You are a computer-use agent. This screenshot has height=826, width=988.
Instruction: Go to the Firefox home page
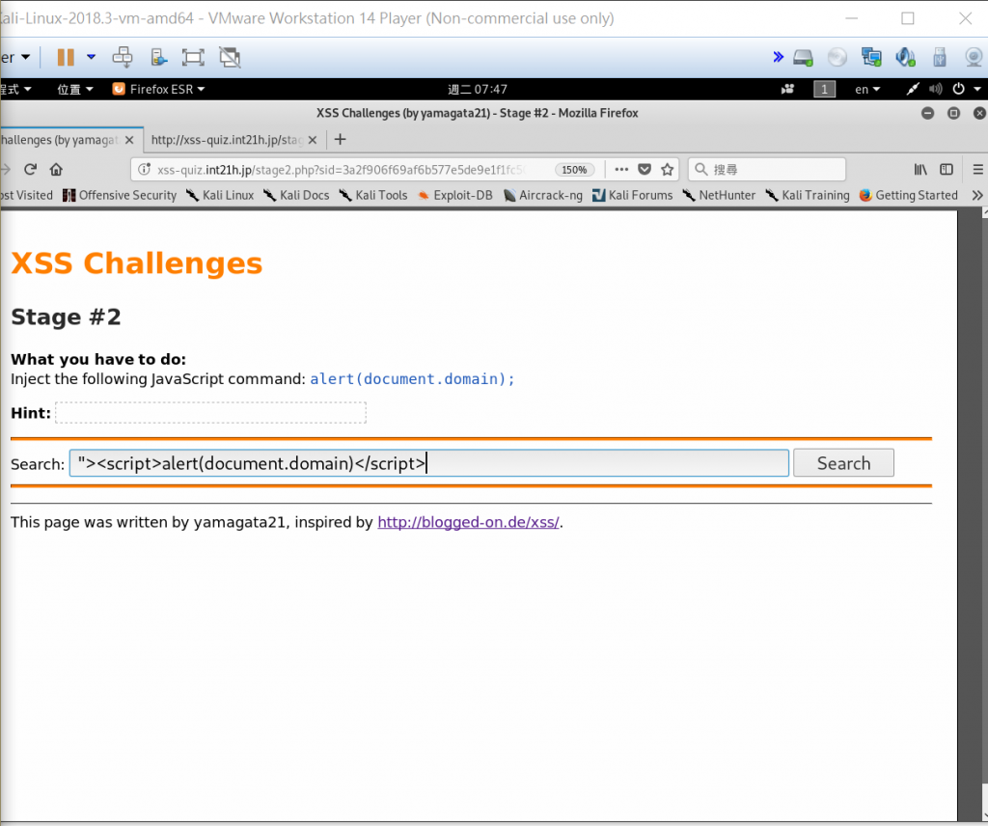point(56,169)
